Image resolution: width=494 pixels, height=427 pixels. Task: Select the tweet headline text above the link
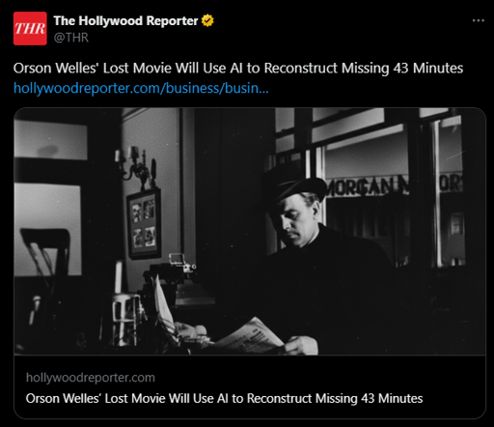238,69
